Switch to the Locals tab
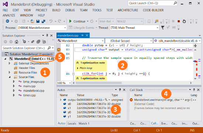 tap(72, 123)
